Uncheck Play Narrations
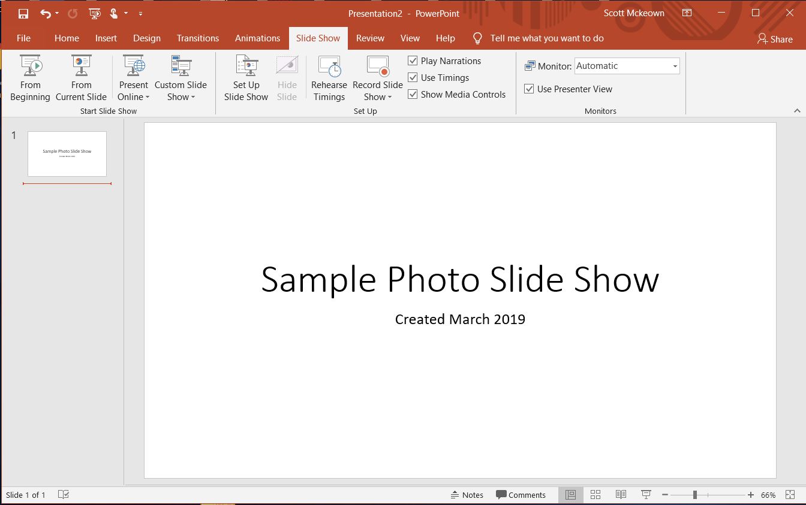 coord(413,61)
